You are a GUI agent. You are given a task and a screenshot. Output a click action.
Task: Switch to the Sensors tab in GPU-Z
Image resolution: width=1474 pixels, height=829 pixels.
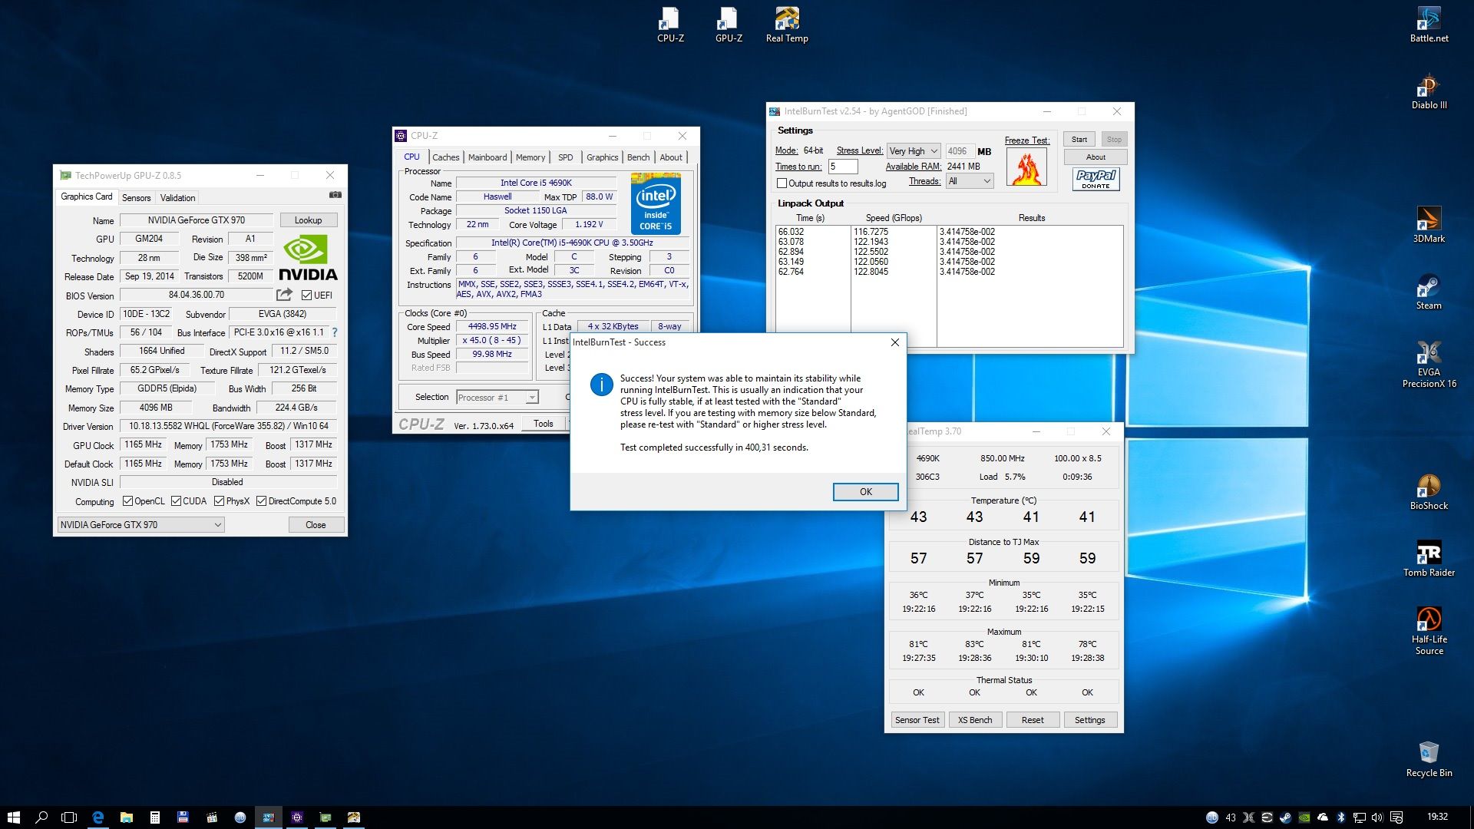point(136,198)
